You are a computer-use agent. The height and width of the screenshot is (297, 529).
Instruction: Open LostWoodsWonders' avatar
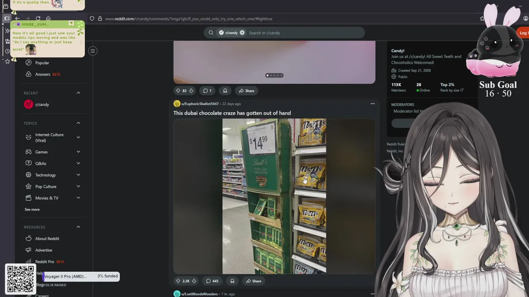[x=177, y=294]
